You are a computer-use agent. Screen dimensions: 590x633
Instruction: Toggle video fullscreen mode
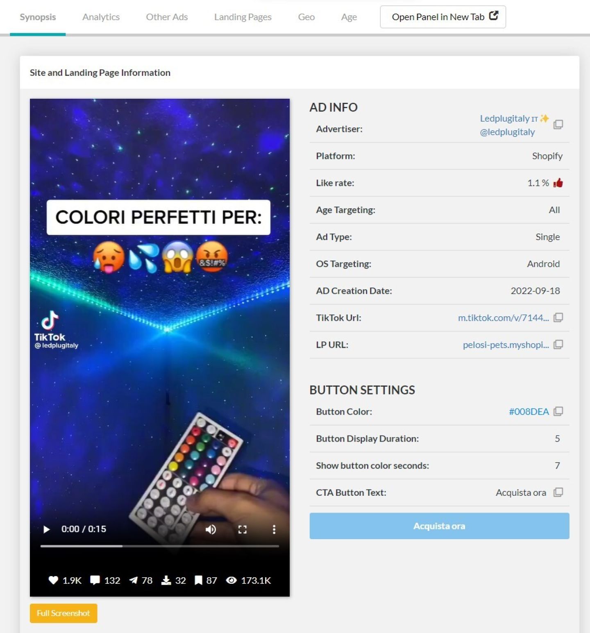coord(242,529)
